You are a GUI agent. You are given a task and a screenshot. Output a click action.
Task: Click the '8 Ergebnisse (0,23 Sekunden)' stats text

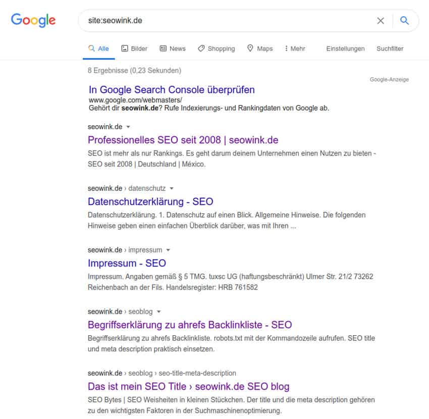point(134,71)
